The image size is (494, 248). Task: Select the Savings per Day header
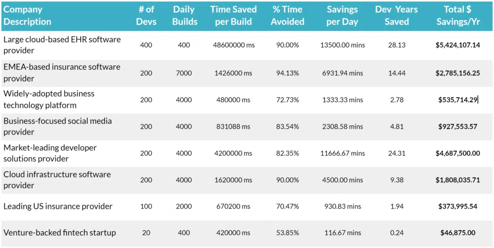342,15
